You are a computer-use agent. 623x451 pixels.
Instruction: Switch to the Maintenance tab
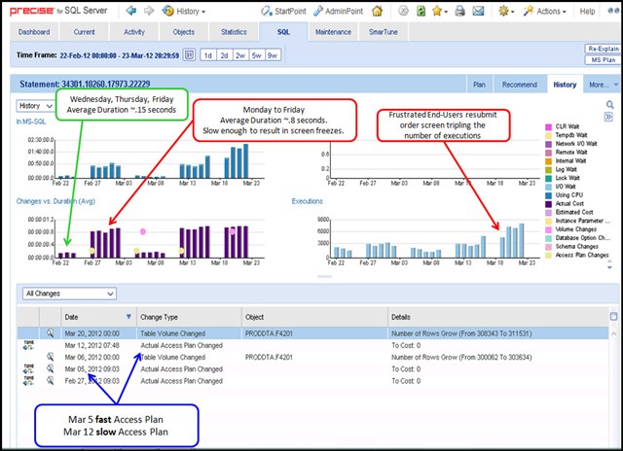[x=333, y=32]
